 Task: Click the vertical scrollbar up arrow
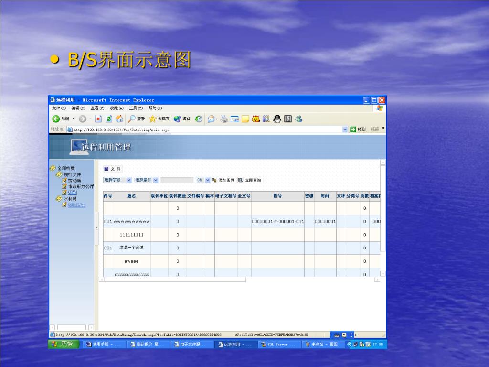coord(383,162)
